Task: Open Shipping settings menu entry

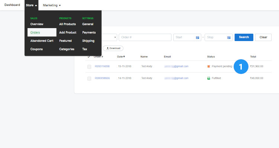Action: click(88, 41)
